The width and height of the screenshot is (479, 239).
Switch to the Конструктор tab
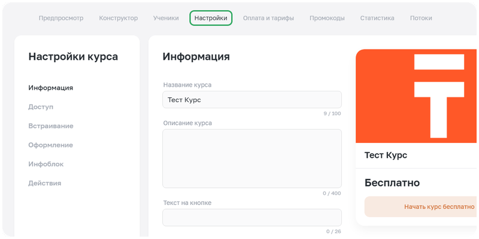click(x=119, y=18)
